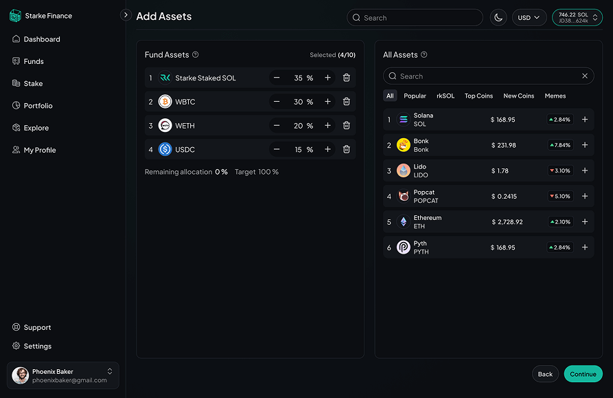Viewport: 613px width, 398px height.
Task: Click the WETH token icon
Action: pos(165,126)
